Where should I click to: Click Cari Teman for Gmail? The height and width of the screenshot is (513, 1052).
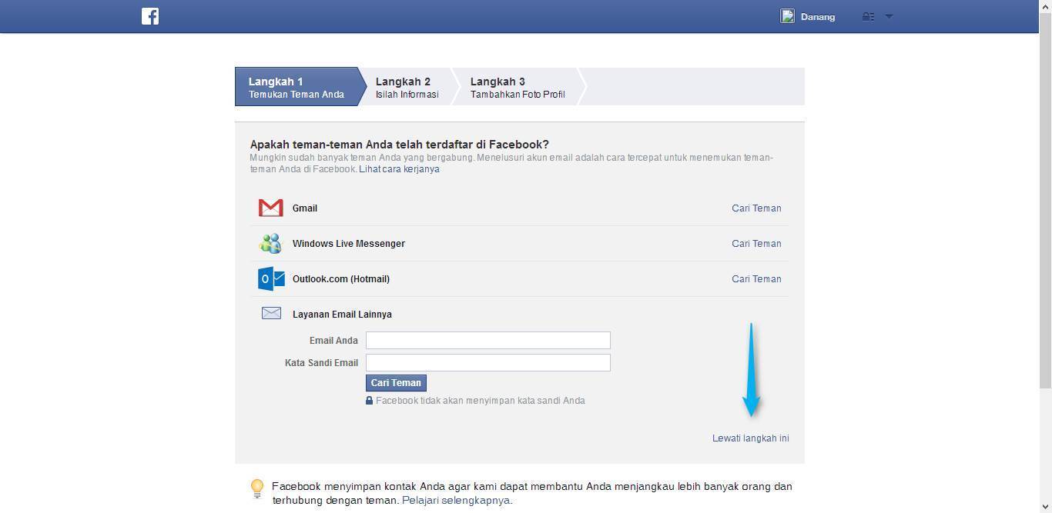pos(756,208)
